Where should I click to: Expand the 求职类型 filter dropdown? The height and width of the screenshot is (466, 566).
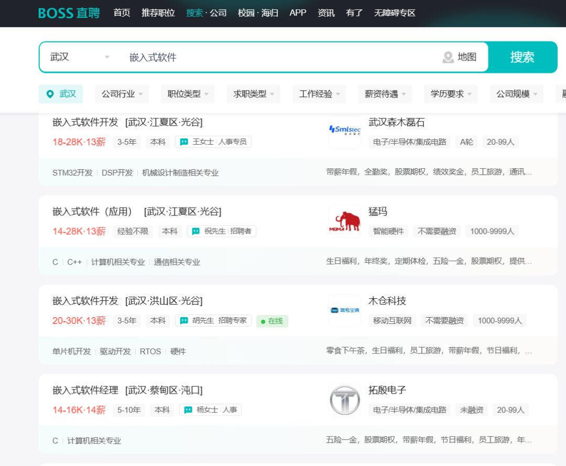[254, 94]
